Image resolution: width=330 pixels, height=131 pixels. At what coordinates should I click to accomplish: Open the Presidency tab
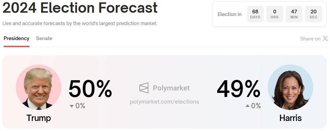coord(16,38)
